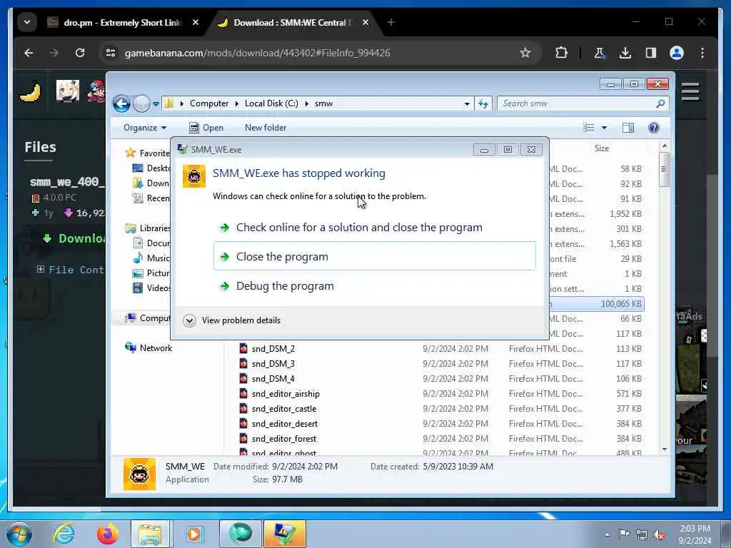The image size is (731, 548).
Task: Click browser reload button
Action: pyautogui.click(x=80, y=53)
